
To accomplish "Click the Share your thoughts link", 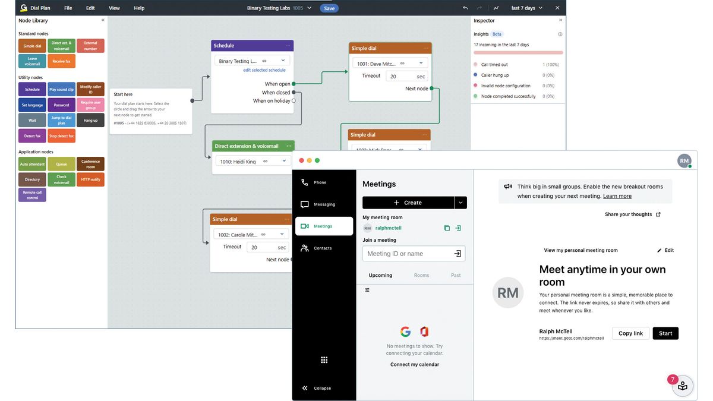I will [633, 214].
